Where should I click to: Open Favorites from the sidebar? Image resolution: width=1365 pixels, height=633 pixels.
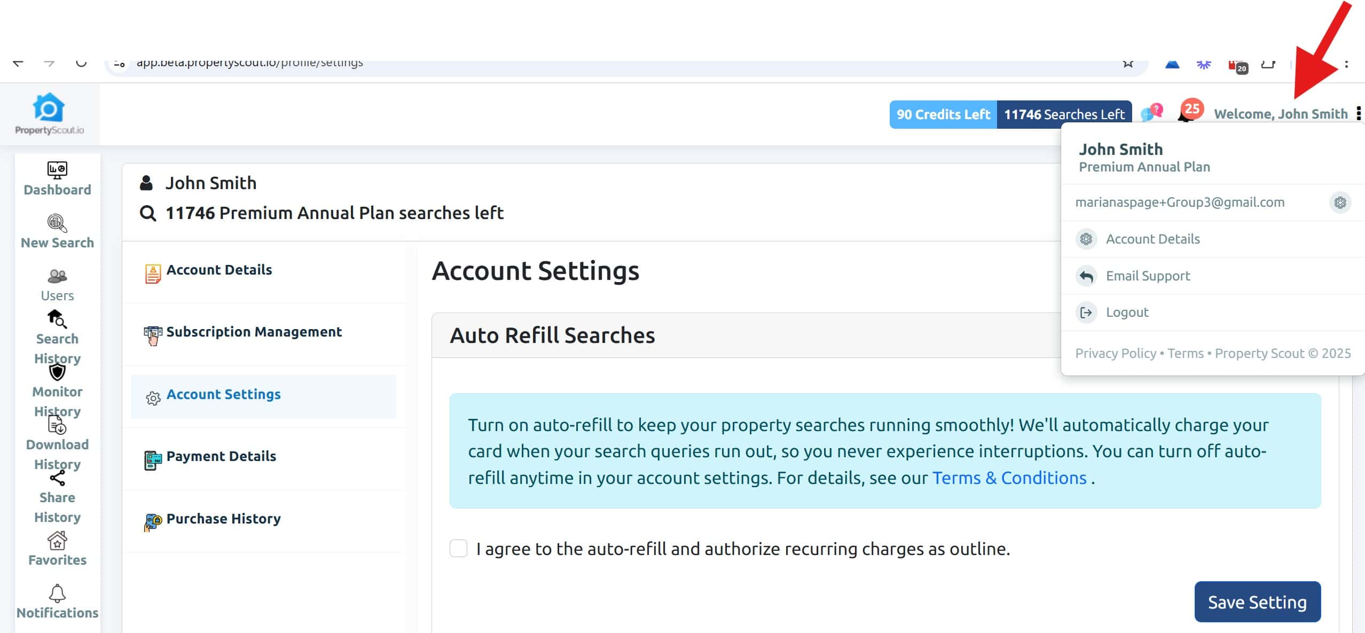tap(57, 549)
